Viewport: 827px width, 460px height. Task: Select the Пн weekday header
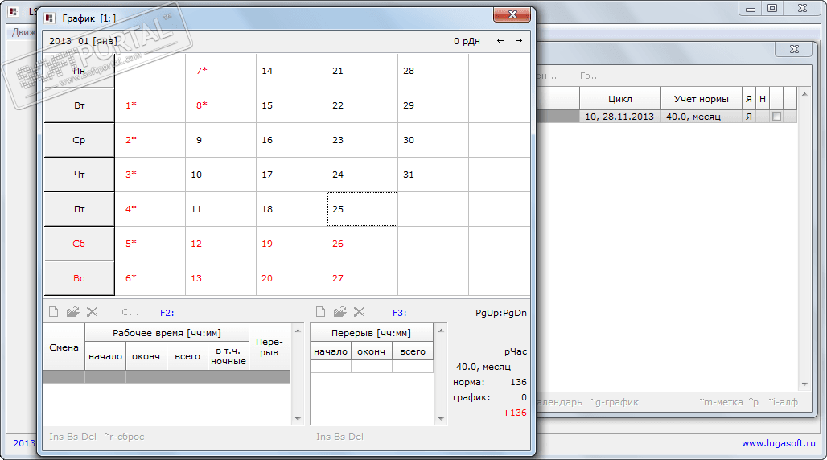pyautogui.click(x=79, y=71)
